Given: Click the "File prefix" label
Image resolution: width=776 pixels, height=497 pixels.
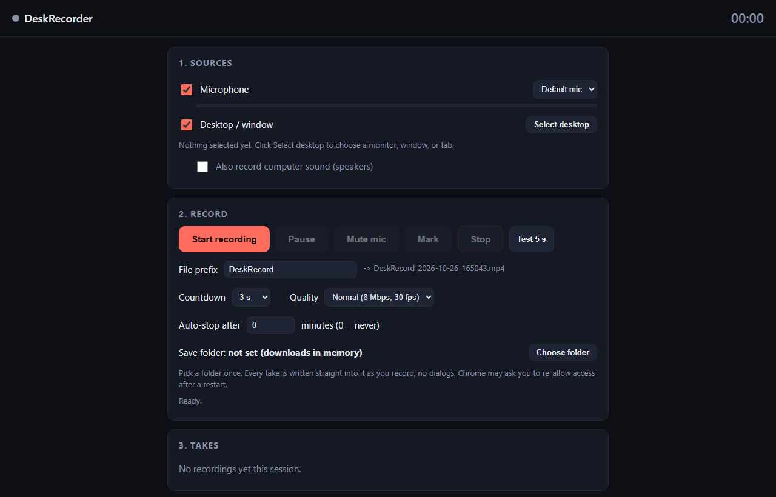Looking at the screenshot, I should [198, 270].
